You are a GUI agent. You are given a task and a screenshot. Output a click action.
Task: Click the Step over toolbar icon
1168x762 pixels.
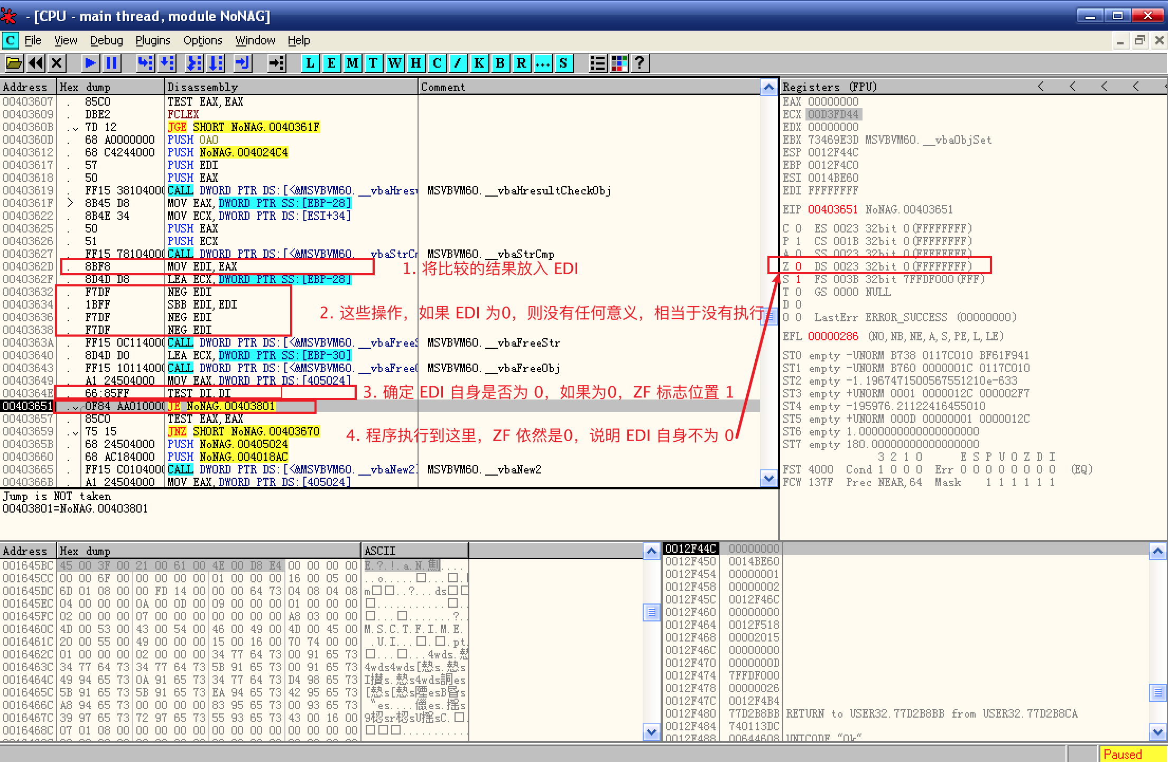click(x=168, y=63)
